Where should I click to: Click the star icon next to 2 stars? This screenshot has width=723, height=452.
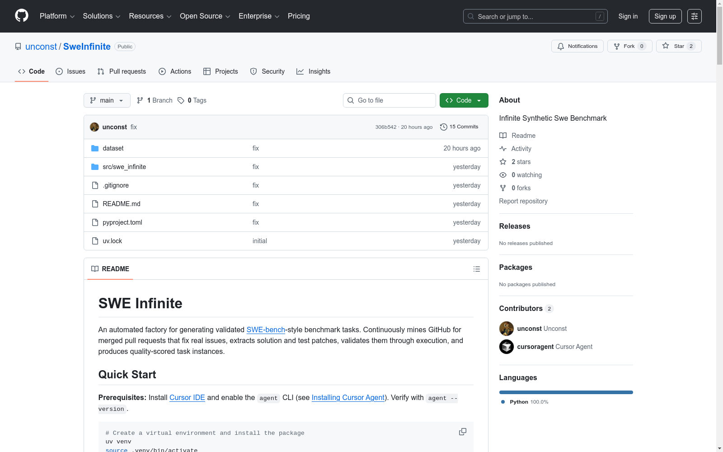pyautogui.click(x=503, y=162)
